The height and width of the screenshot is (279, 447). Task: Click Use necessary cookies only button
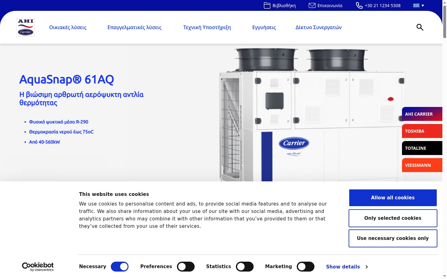pyautogui.click(x=393, y=238)
